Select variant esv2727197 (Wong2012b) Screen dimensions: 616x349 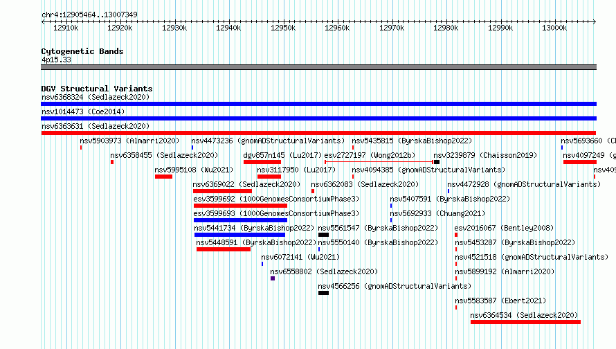tap(370, 155)
